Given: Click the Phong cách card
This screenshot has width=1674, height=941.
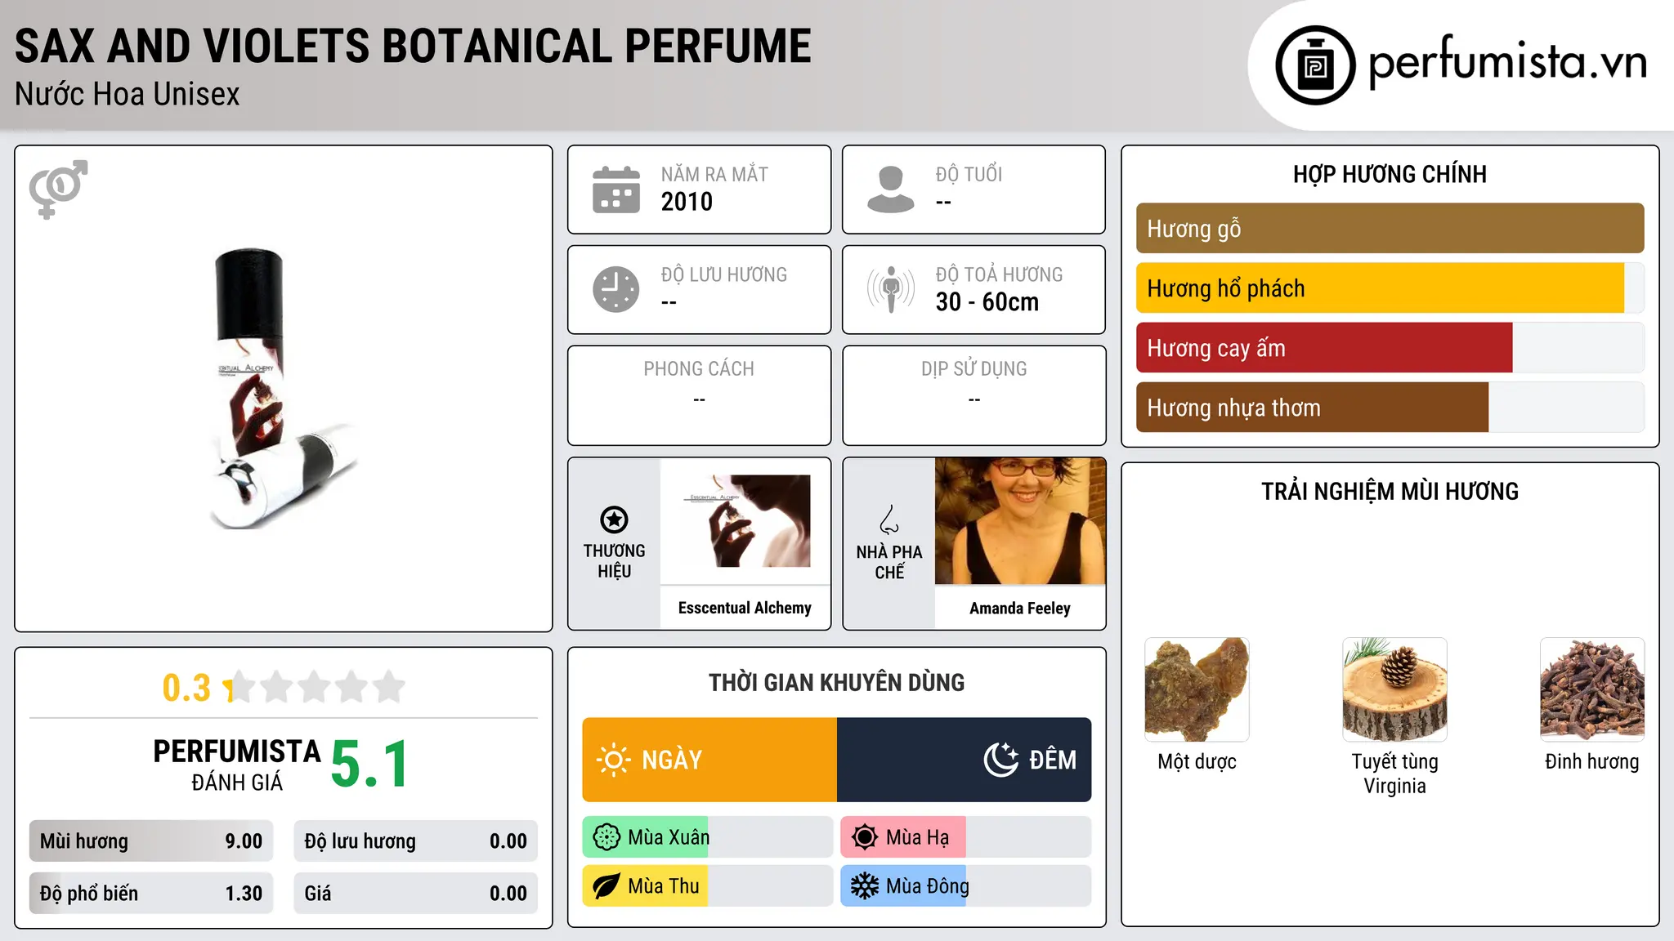Looking at the screenshot, I should click(699, 395).
